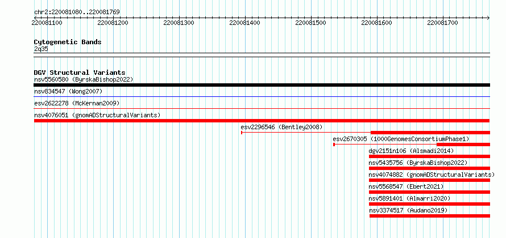The height and width of the screenshot is (238, 506).
Task: Select the red nsv3374517 variant bar
Action: [x=430, y=216]
